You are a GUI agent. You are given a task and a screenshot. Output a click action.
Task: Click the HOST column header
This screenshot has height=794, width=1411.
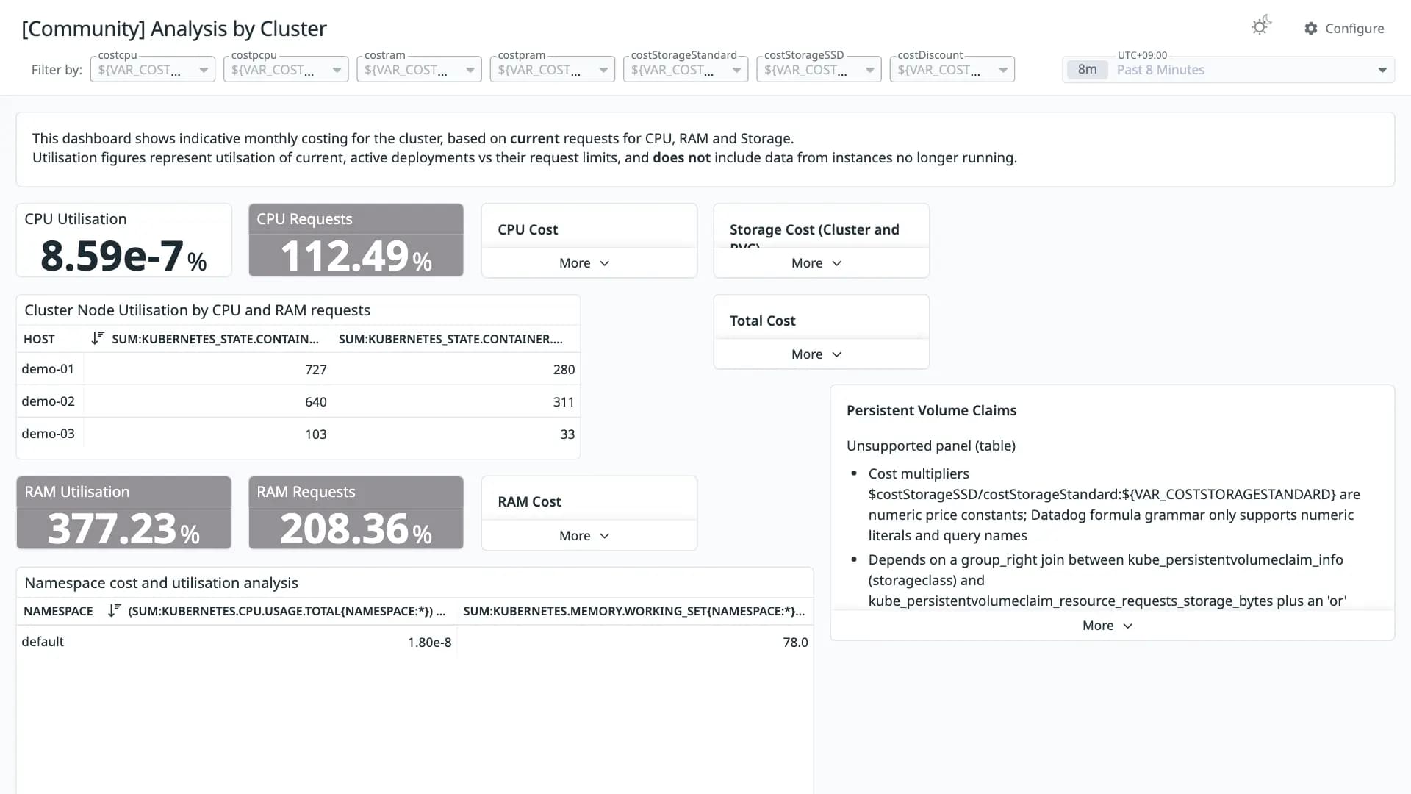coord(39,339)
